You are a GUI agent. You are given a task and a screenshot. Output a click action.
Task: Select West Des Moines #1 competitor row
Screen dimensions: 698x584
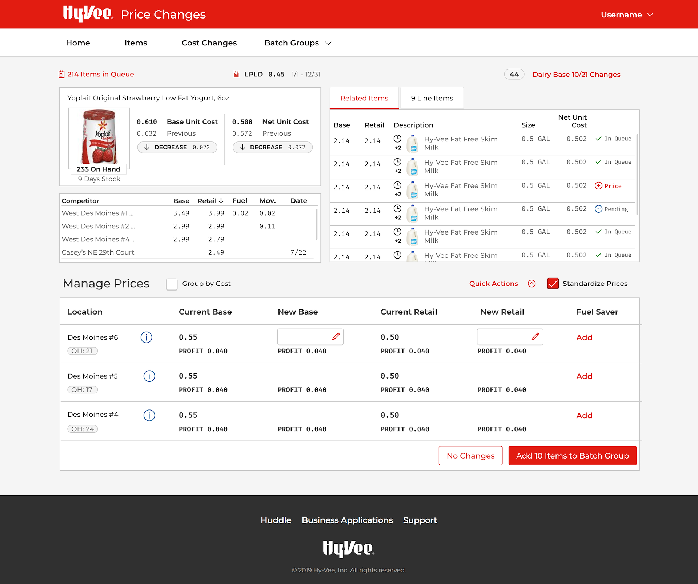(x=188, y=213)
